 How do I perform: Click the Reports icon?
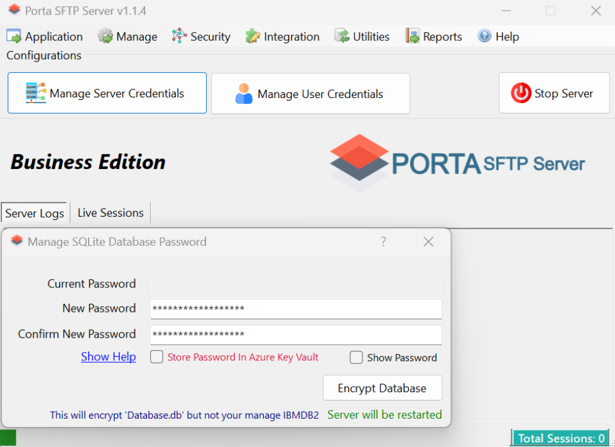click(x=411, y=36)
